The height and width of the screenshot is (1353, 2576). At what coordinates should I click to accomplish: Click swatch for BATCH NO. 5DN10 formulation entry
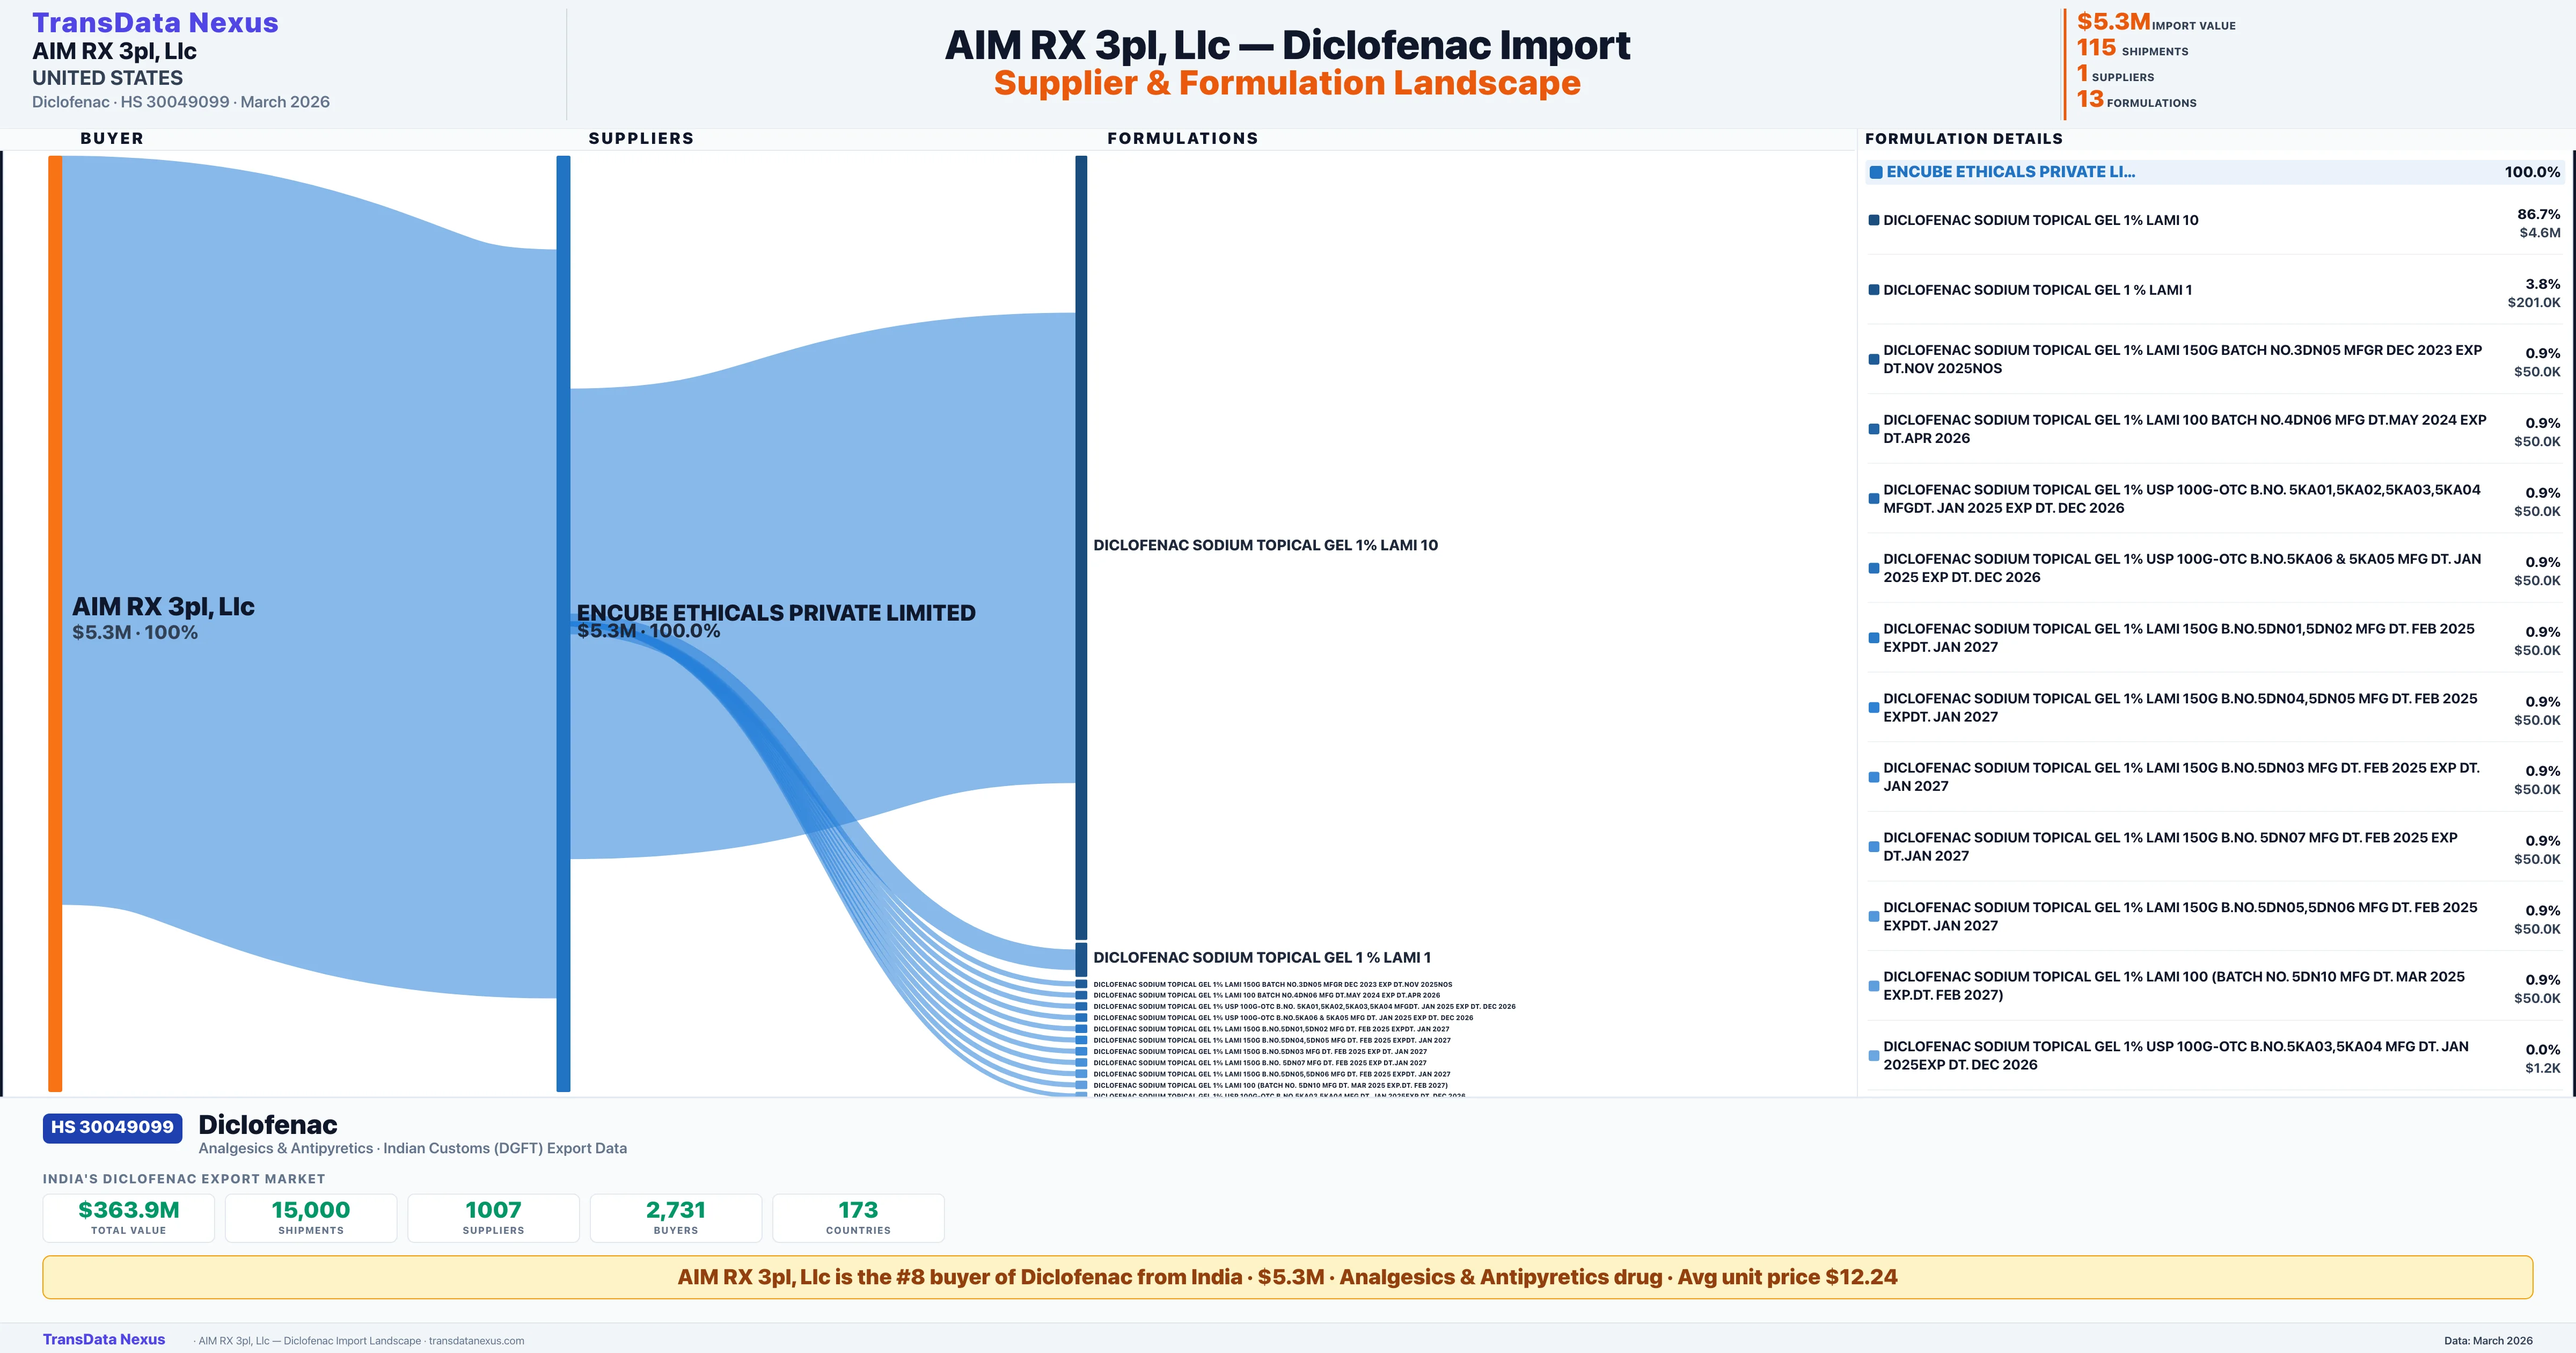click(1873, 986)
